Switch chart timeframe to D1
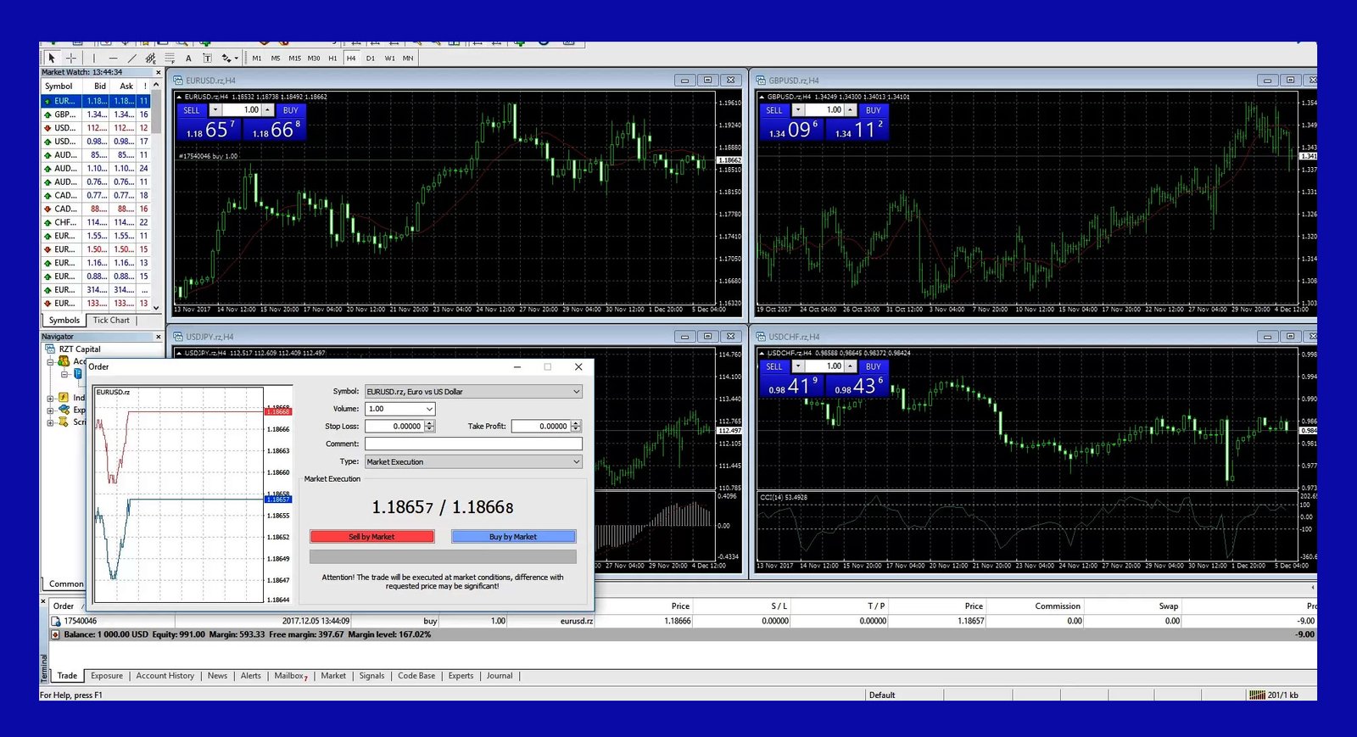The width and height of the screenshot is (1357, 737). (371, 59)
